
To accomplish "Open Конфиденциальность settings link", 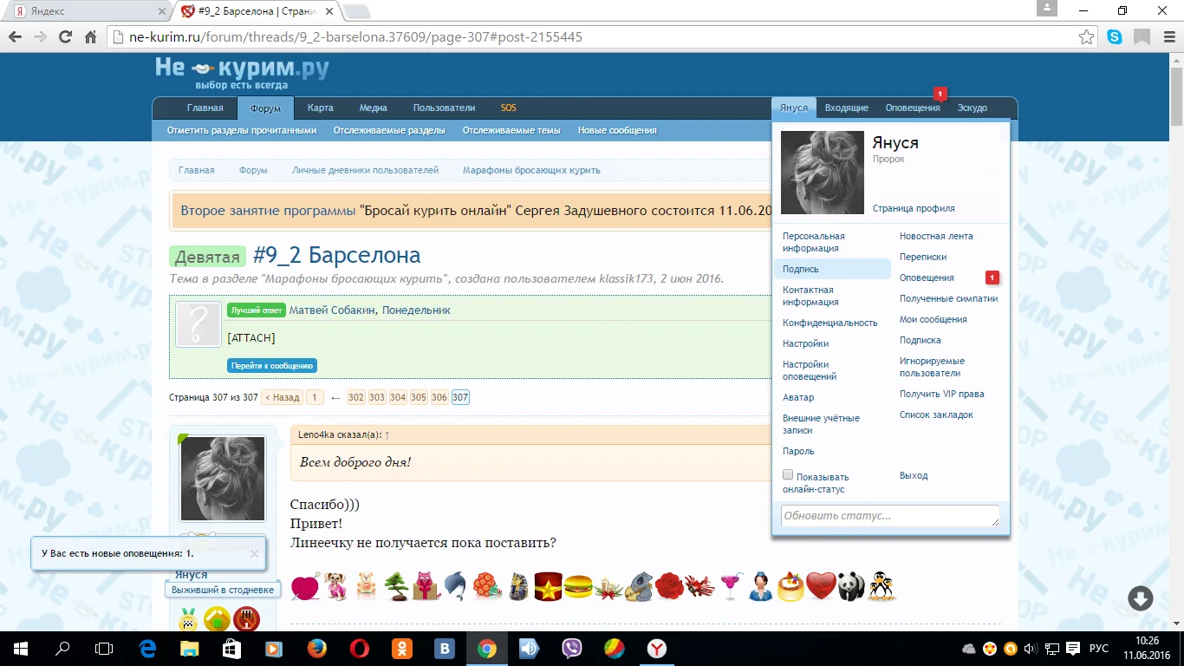I will tap(830, 323).
